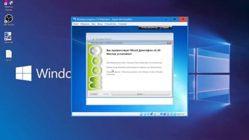Select the fgt.txt file on the desktop

point(9,55)
